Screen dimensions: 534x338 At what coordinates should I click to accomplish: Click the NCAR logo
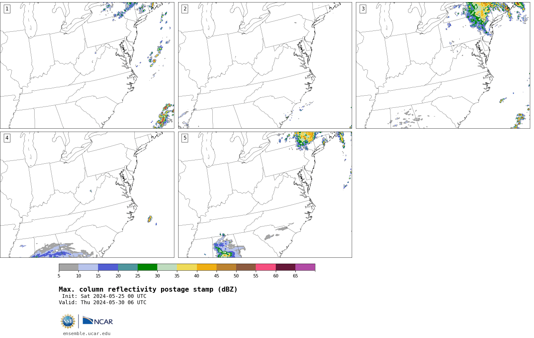pyautogui.click(x=98, y=321)
